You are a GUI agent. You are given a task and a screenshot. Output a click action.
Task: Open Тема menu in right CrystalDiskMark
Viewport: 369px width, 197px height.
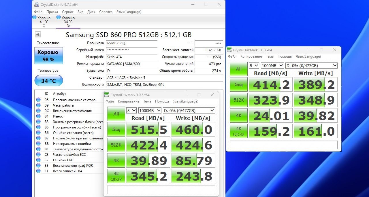click(x=270, y=56)
